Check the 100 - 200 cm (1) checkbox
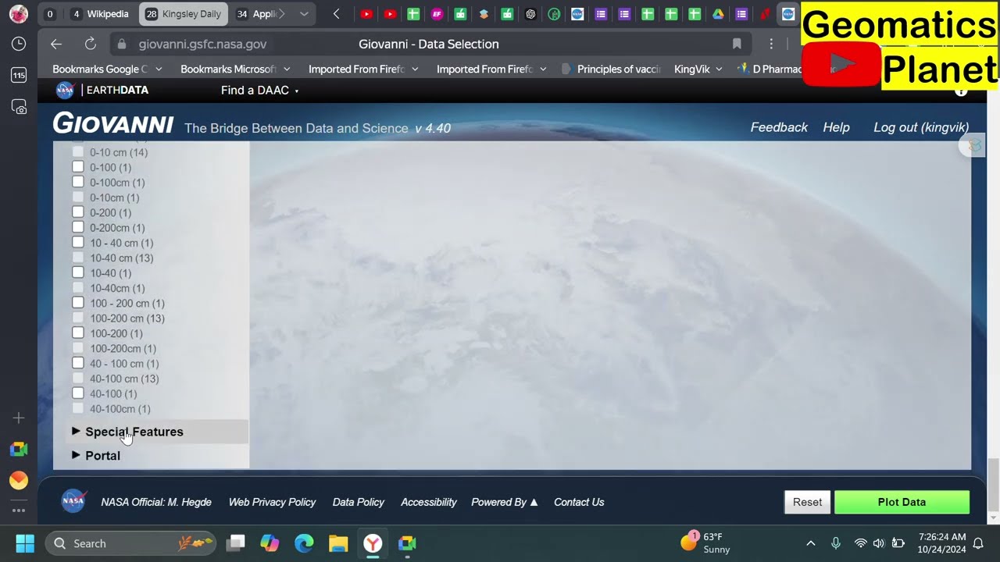1000x562 pixels. (78, 303)
